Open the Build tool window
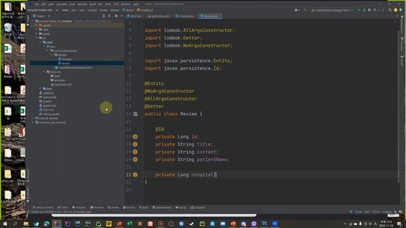The image size is (406, 228). 144,208
